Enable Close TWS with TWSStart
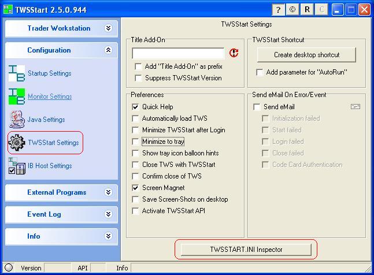This screenshot has height=275, width=374. [135, 165]
